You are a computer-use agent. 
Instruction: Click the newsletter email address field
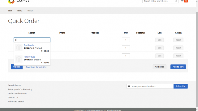coord(150,86)
